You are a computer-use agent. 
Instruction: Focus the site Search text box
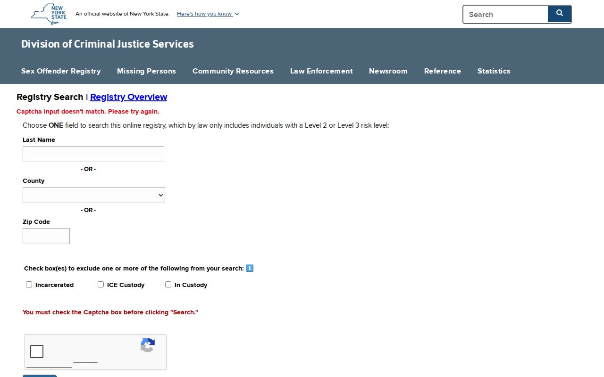(x=505, y=14)
